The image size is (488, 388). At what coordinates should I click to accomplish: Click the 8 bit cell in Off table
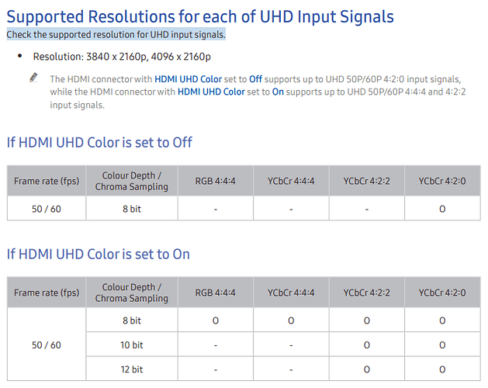132,209
